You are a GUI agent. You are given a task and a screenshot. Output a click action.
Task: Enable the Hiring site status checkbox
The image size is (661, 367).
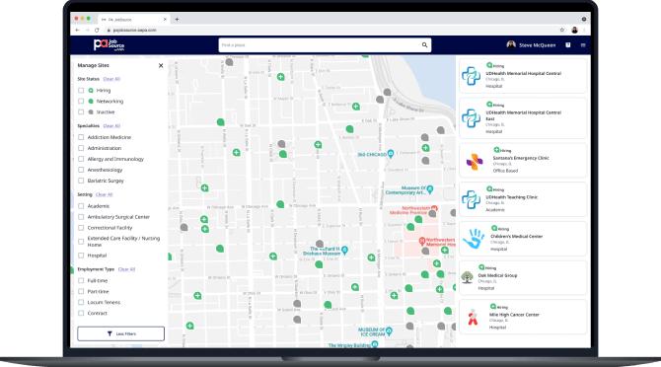[x=81, y=90]
